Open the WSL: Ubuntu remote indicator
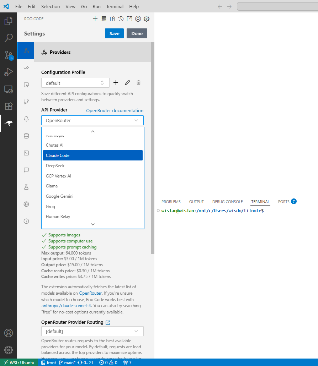 (x=19, y=362)
